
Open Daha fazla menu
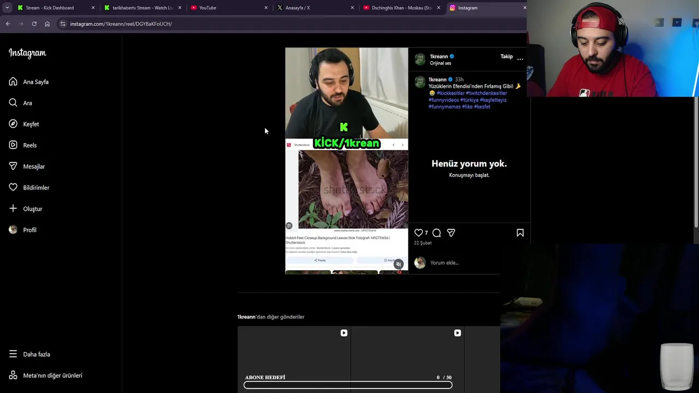tap(29, 354)
